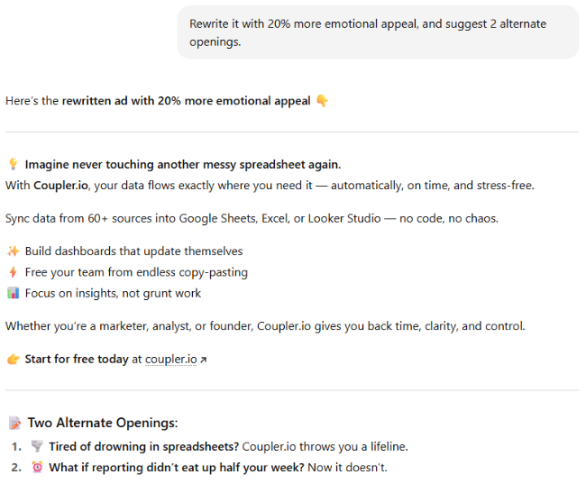The height and width of the screenshot is (484, 586).
Task: Click the sparkles emoji before "Build dashboards"
Action: tap(13, 251)
